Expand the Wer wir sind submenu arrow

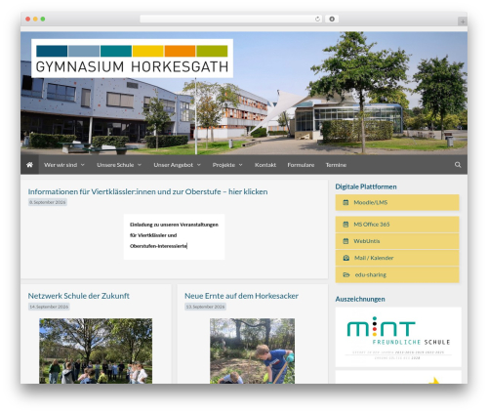pyautogui.click(x=83, y=165)
